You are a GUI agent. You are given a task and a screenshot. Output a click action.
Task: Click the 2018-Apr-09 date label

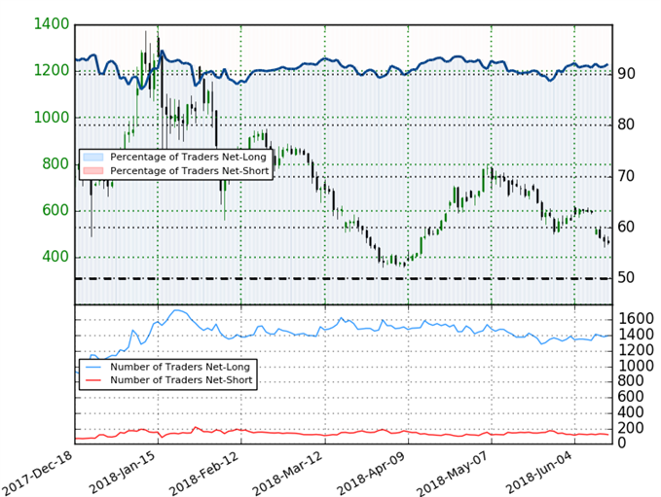(371, 473)
